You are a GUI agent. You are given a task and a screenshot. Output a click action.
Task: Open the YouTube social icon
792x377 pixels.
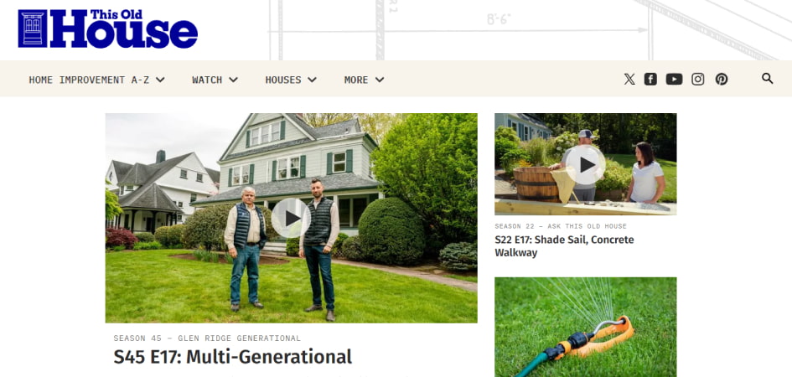pyautogui.click(x=674, y=80)
